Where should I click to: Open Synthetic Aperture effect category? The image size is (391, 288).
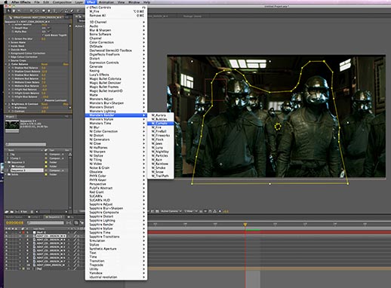(116, 249)
